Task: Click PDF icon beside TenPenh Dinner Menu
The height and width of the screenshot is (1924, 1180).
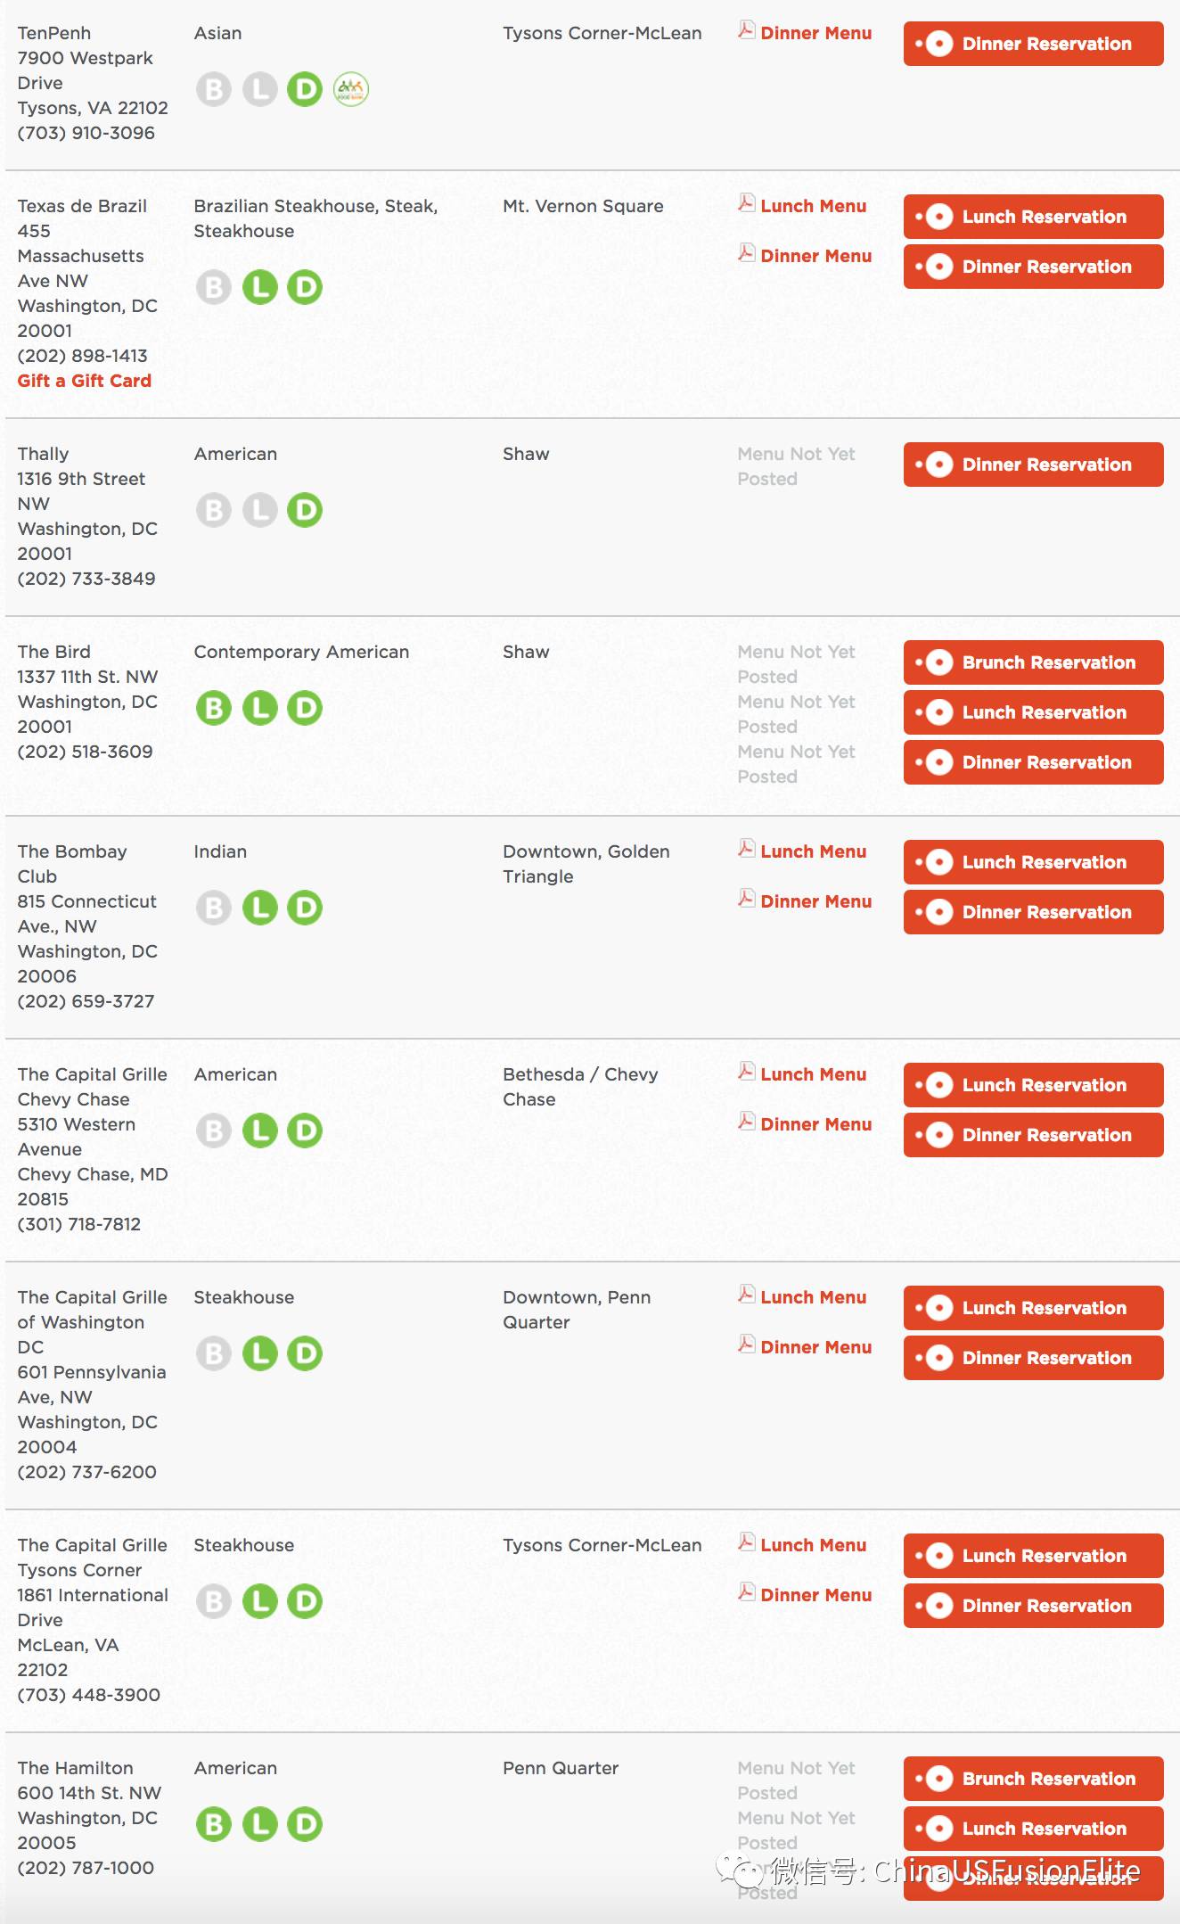Action: 747,30
